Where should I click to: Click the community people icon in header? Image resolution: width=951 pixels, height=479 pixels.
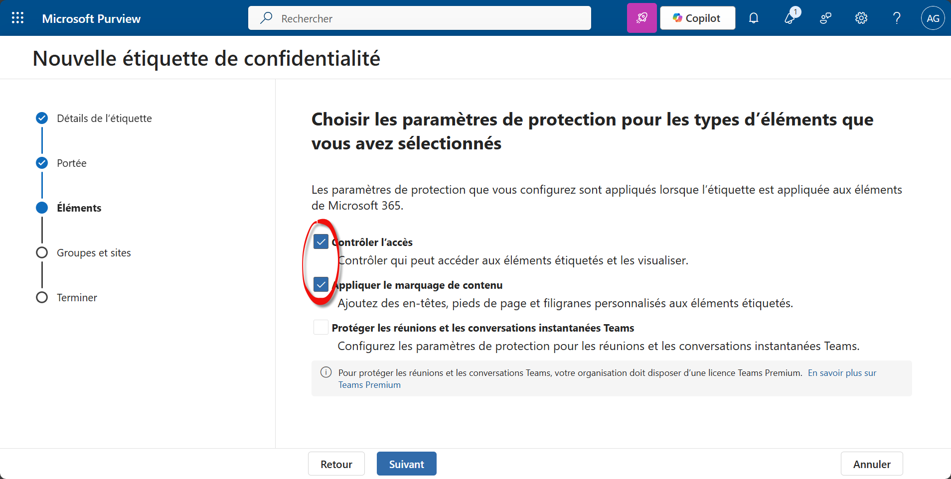pos(825,18)
